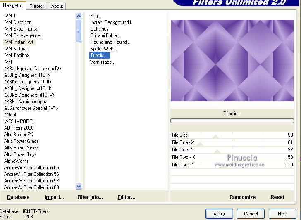Image resolution: width=301 pixels, height=220 pixels.
Task: Open Help for Filters Unlimited
Action: [282, 214]
